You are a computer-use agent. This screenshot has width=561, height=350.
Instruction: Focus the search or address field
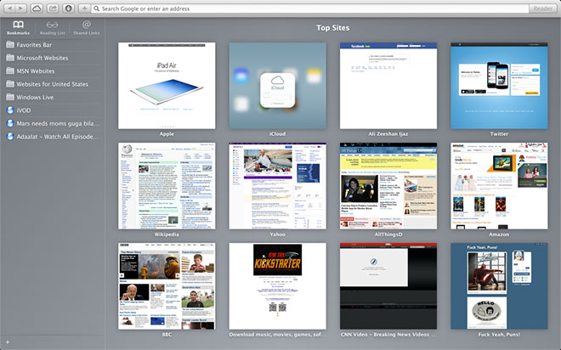310,8
